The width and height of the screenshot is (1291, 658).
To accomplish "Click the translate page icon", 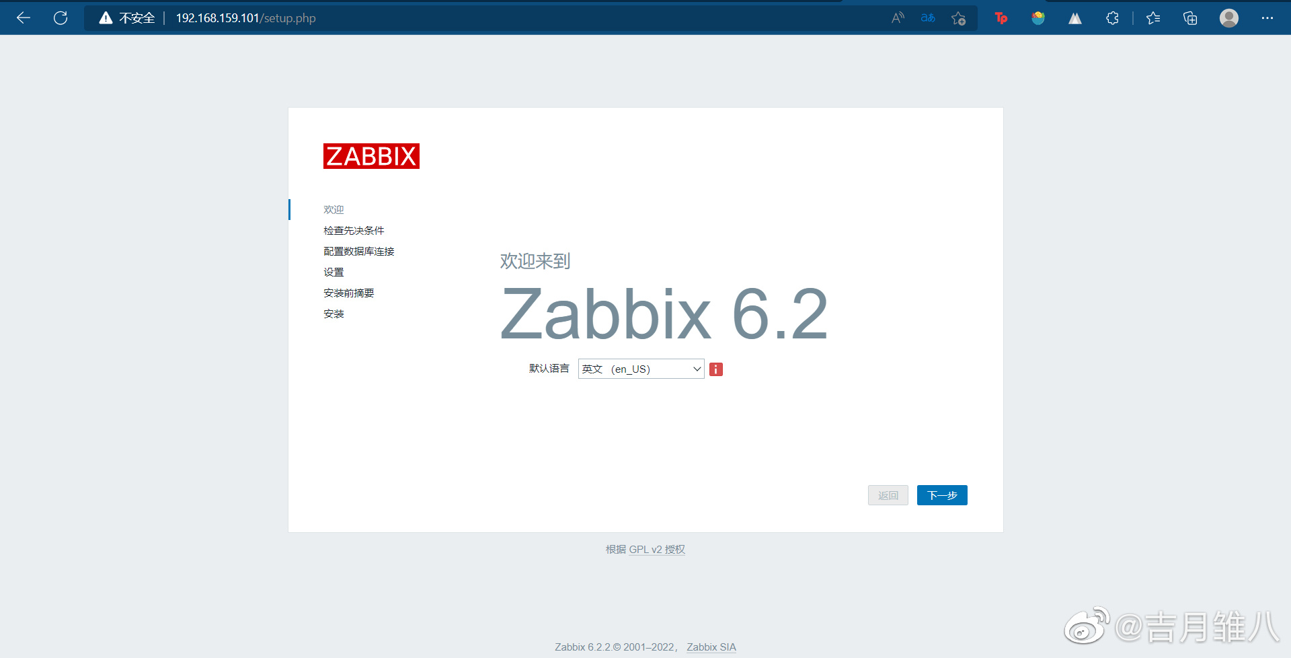I will [x=928, y=18].
